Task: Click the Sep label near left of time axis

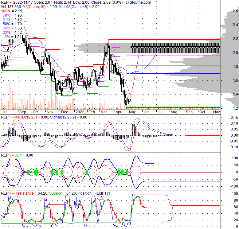Action: tap(23, 112)
